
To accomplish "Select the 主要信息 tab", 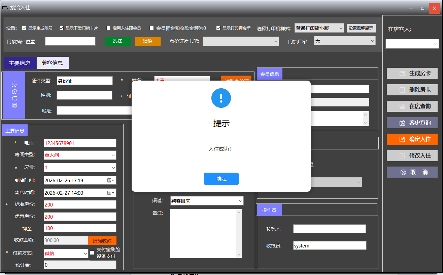I will 20,63.
